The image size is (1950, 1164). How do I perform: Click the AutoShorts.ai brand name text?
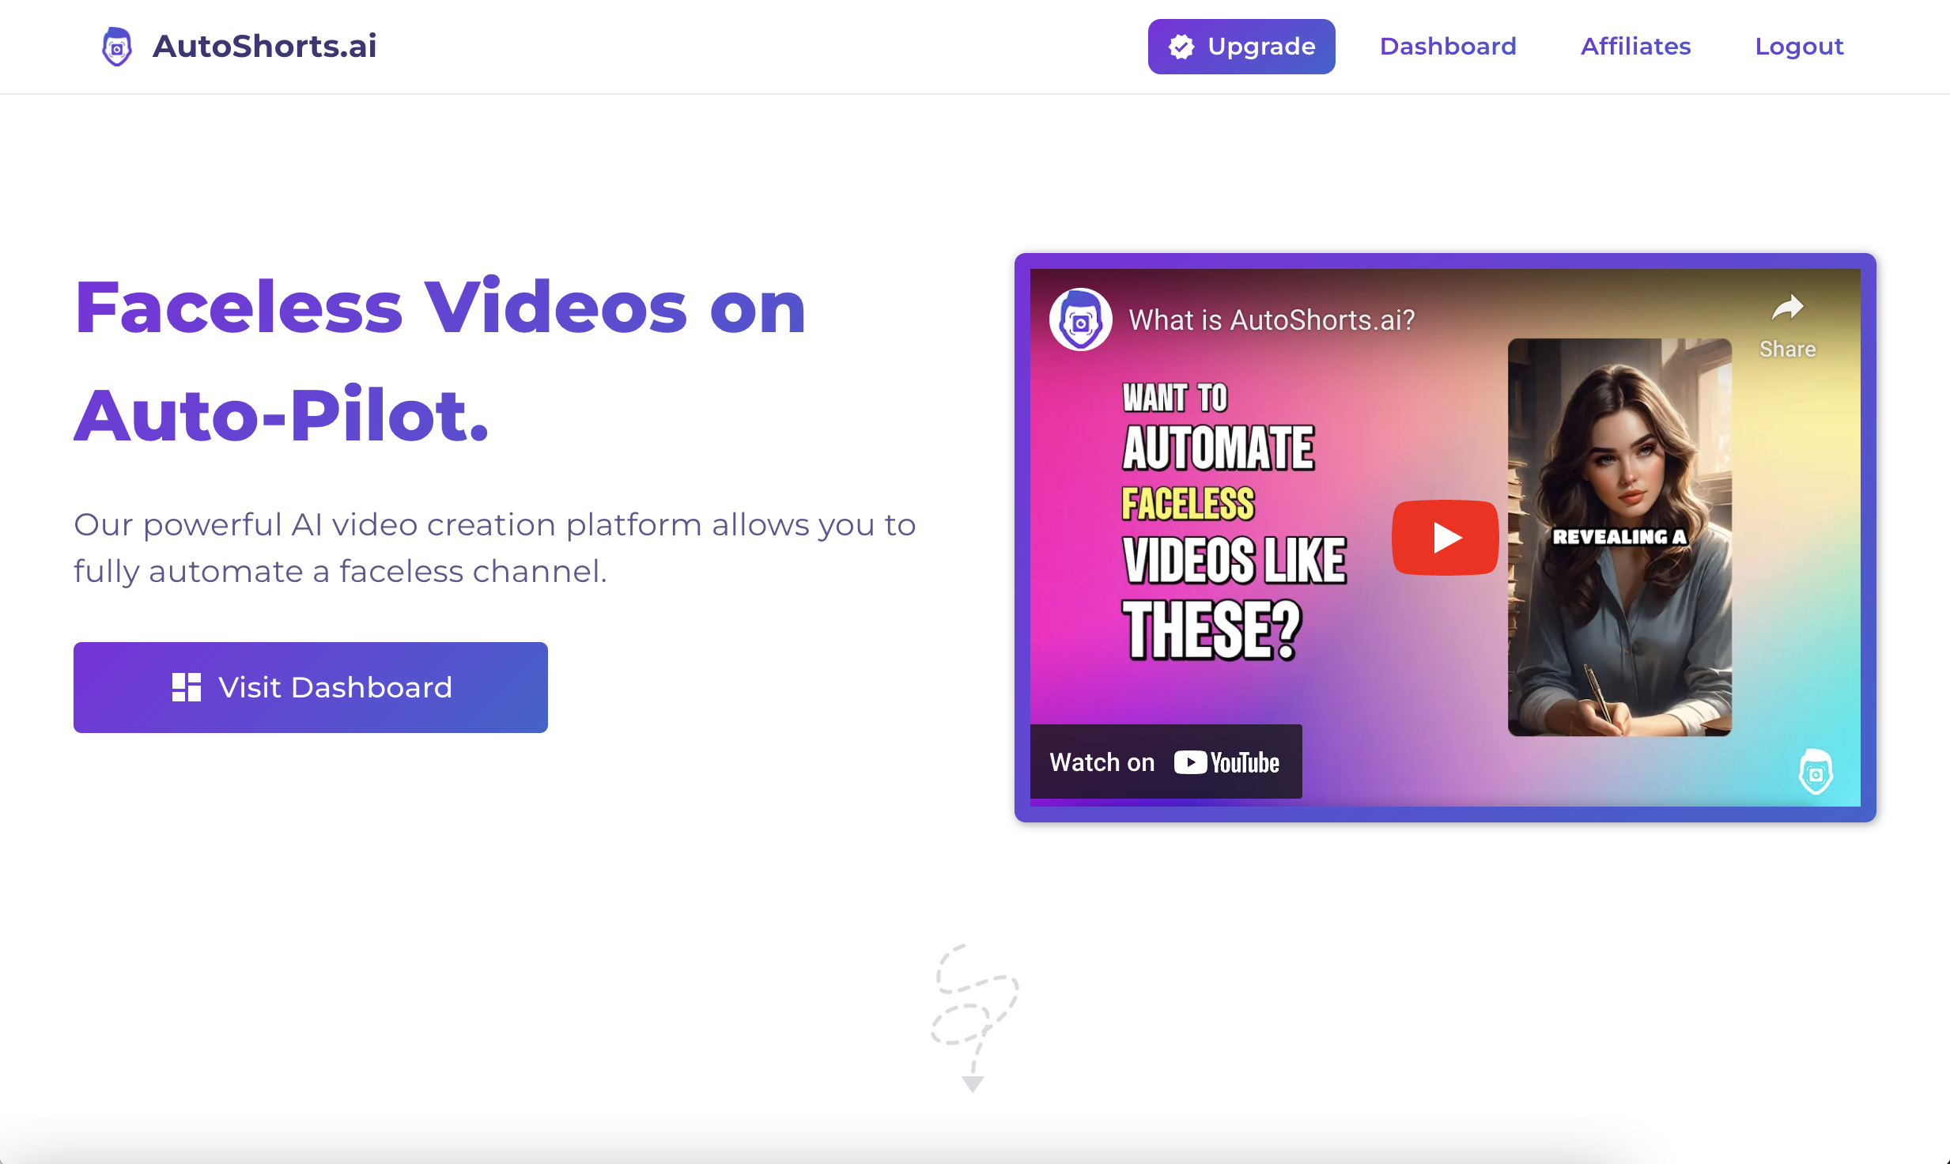coord(265,47)
